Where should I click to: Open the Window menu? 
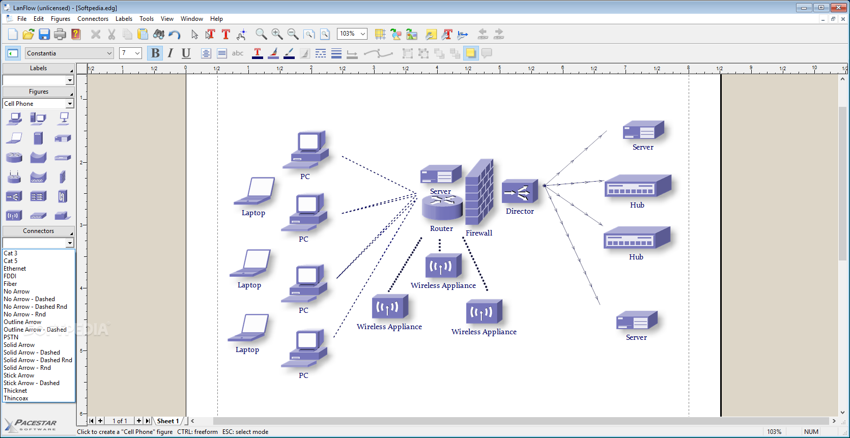(x=192, y=19)
